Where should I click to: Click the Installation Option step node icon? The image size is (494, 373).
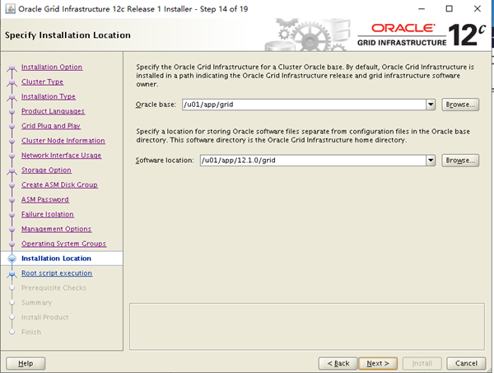pos(12,68)
